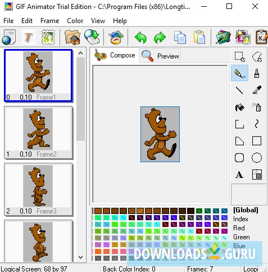Click 'Logical Screen: 68 by 97' status

[x=34, y=269]
